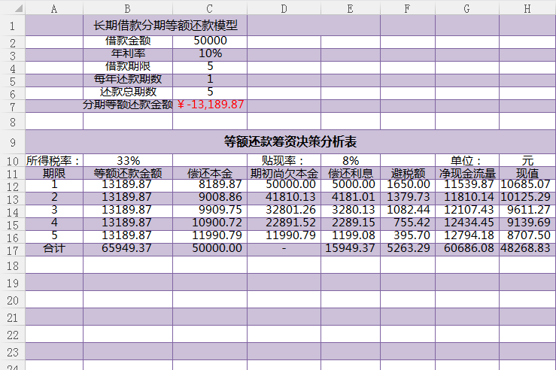Select the 等额还款筹资决策分析表 heading
556x370 pixels.
pyautogui.click(x=290, y=141)
